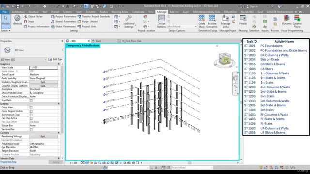Open Project Parameters
The height and width of the screenshot is (174, 310).
tap(63, 17)
